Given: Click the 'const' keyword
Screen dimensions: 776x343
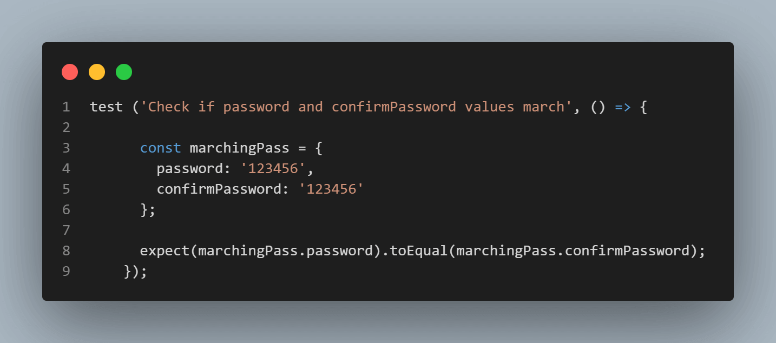Looking at the screenshot, I should (x=161, y=148).
